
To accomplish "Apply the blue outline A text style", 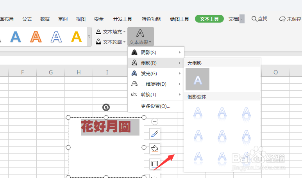I will point(56,37).
